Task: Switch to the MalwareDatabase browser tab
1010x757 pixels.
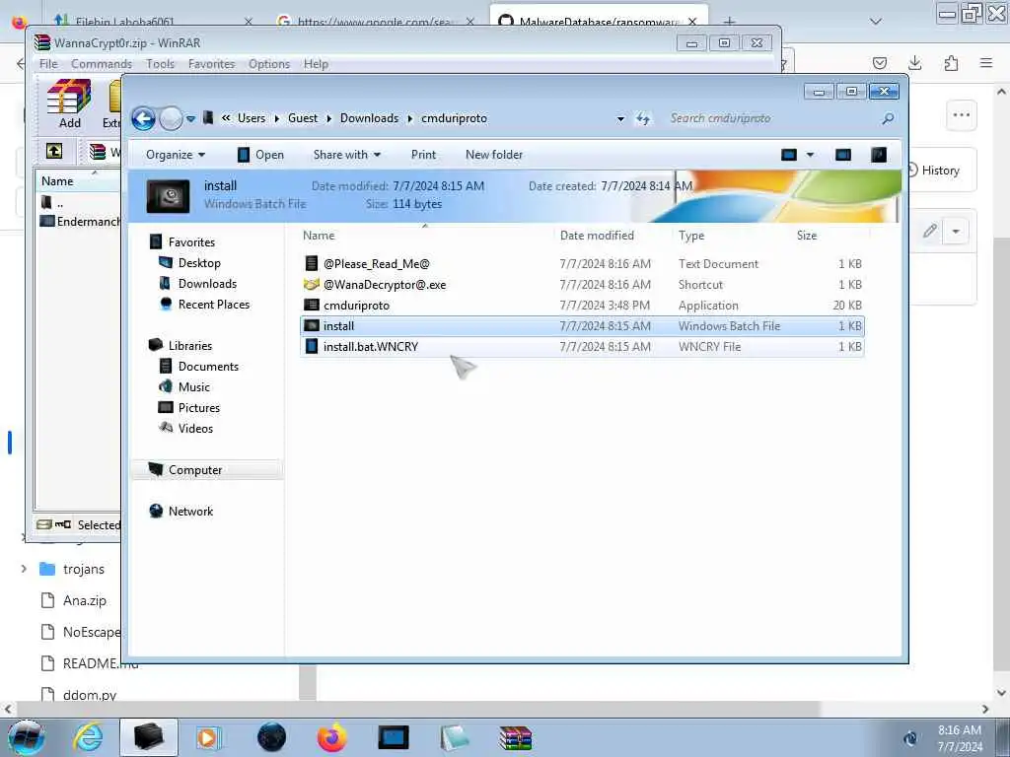Action: 599,22
